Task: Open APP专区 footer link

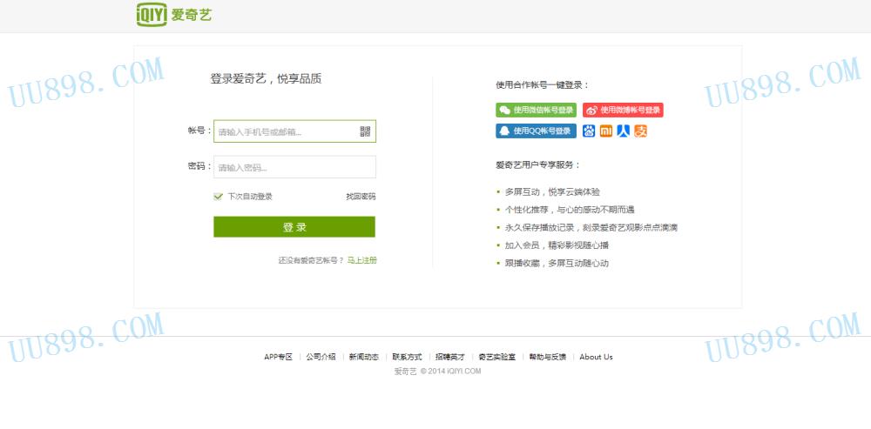Action: 279,357
